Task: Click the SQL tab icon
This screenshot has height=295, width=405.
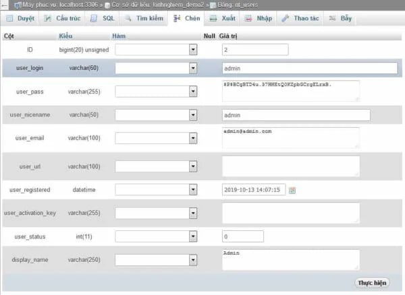Action: [x=93, y=18]
